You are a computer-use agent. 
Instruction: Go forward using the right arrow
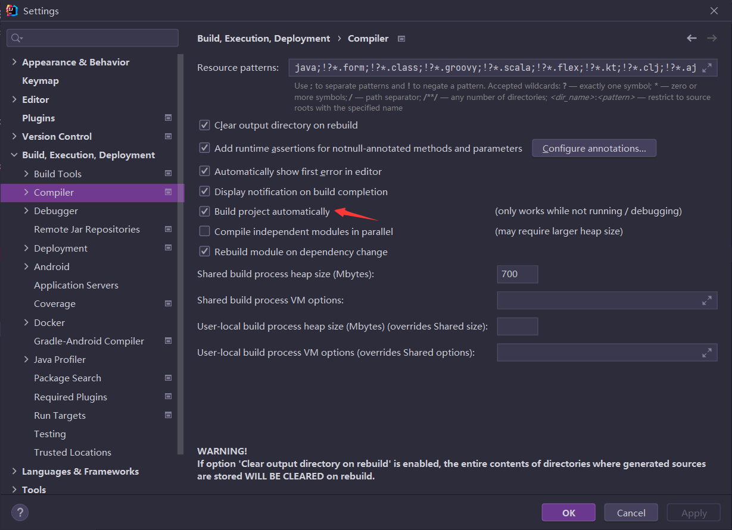(712, 38)
